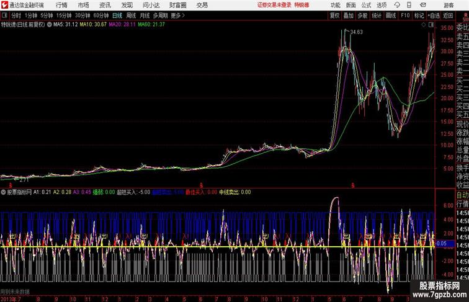Click the 2013年 date label on time axis
This screenshot has height=302, width=469.
click(9, 299)
